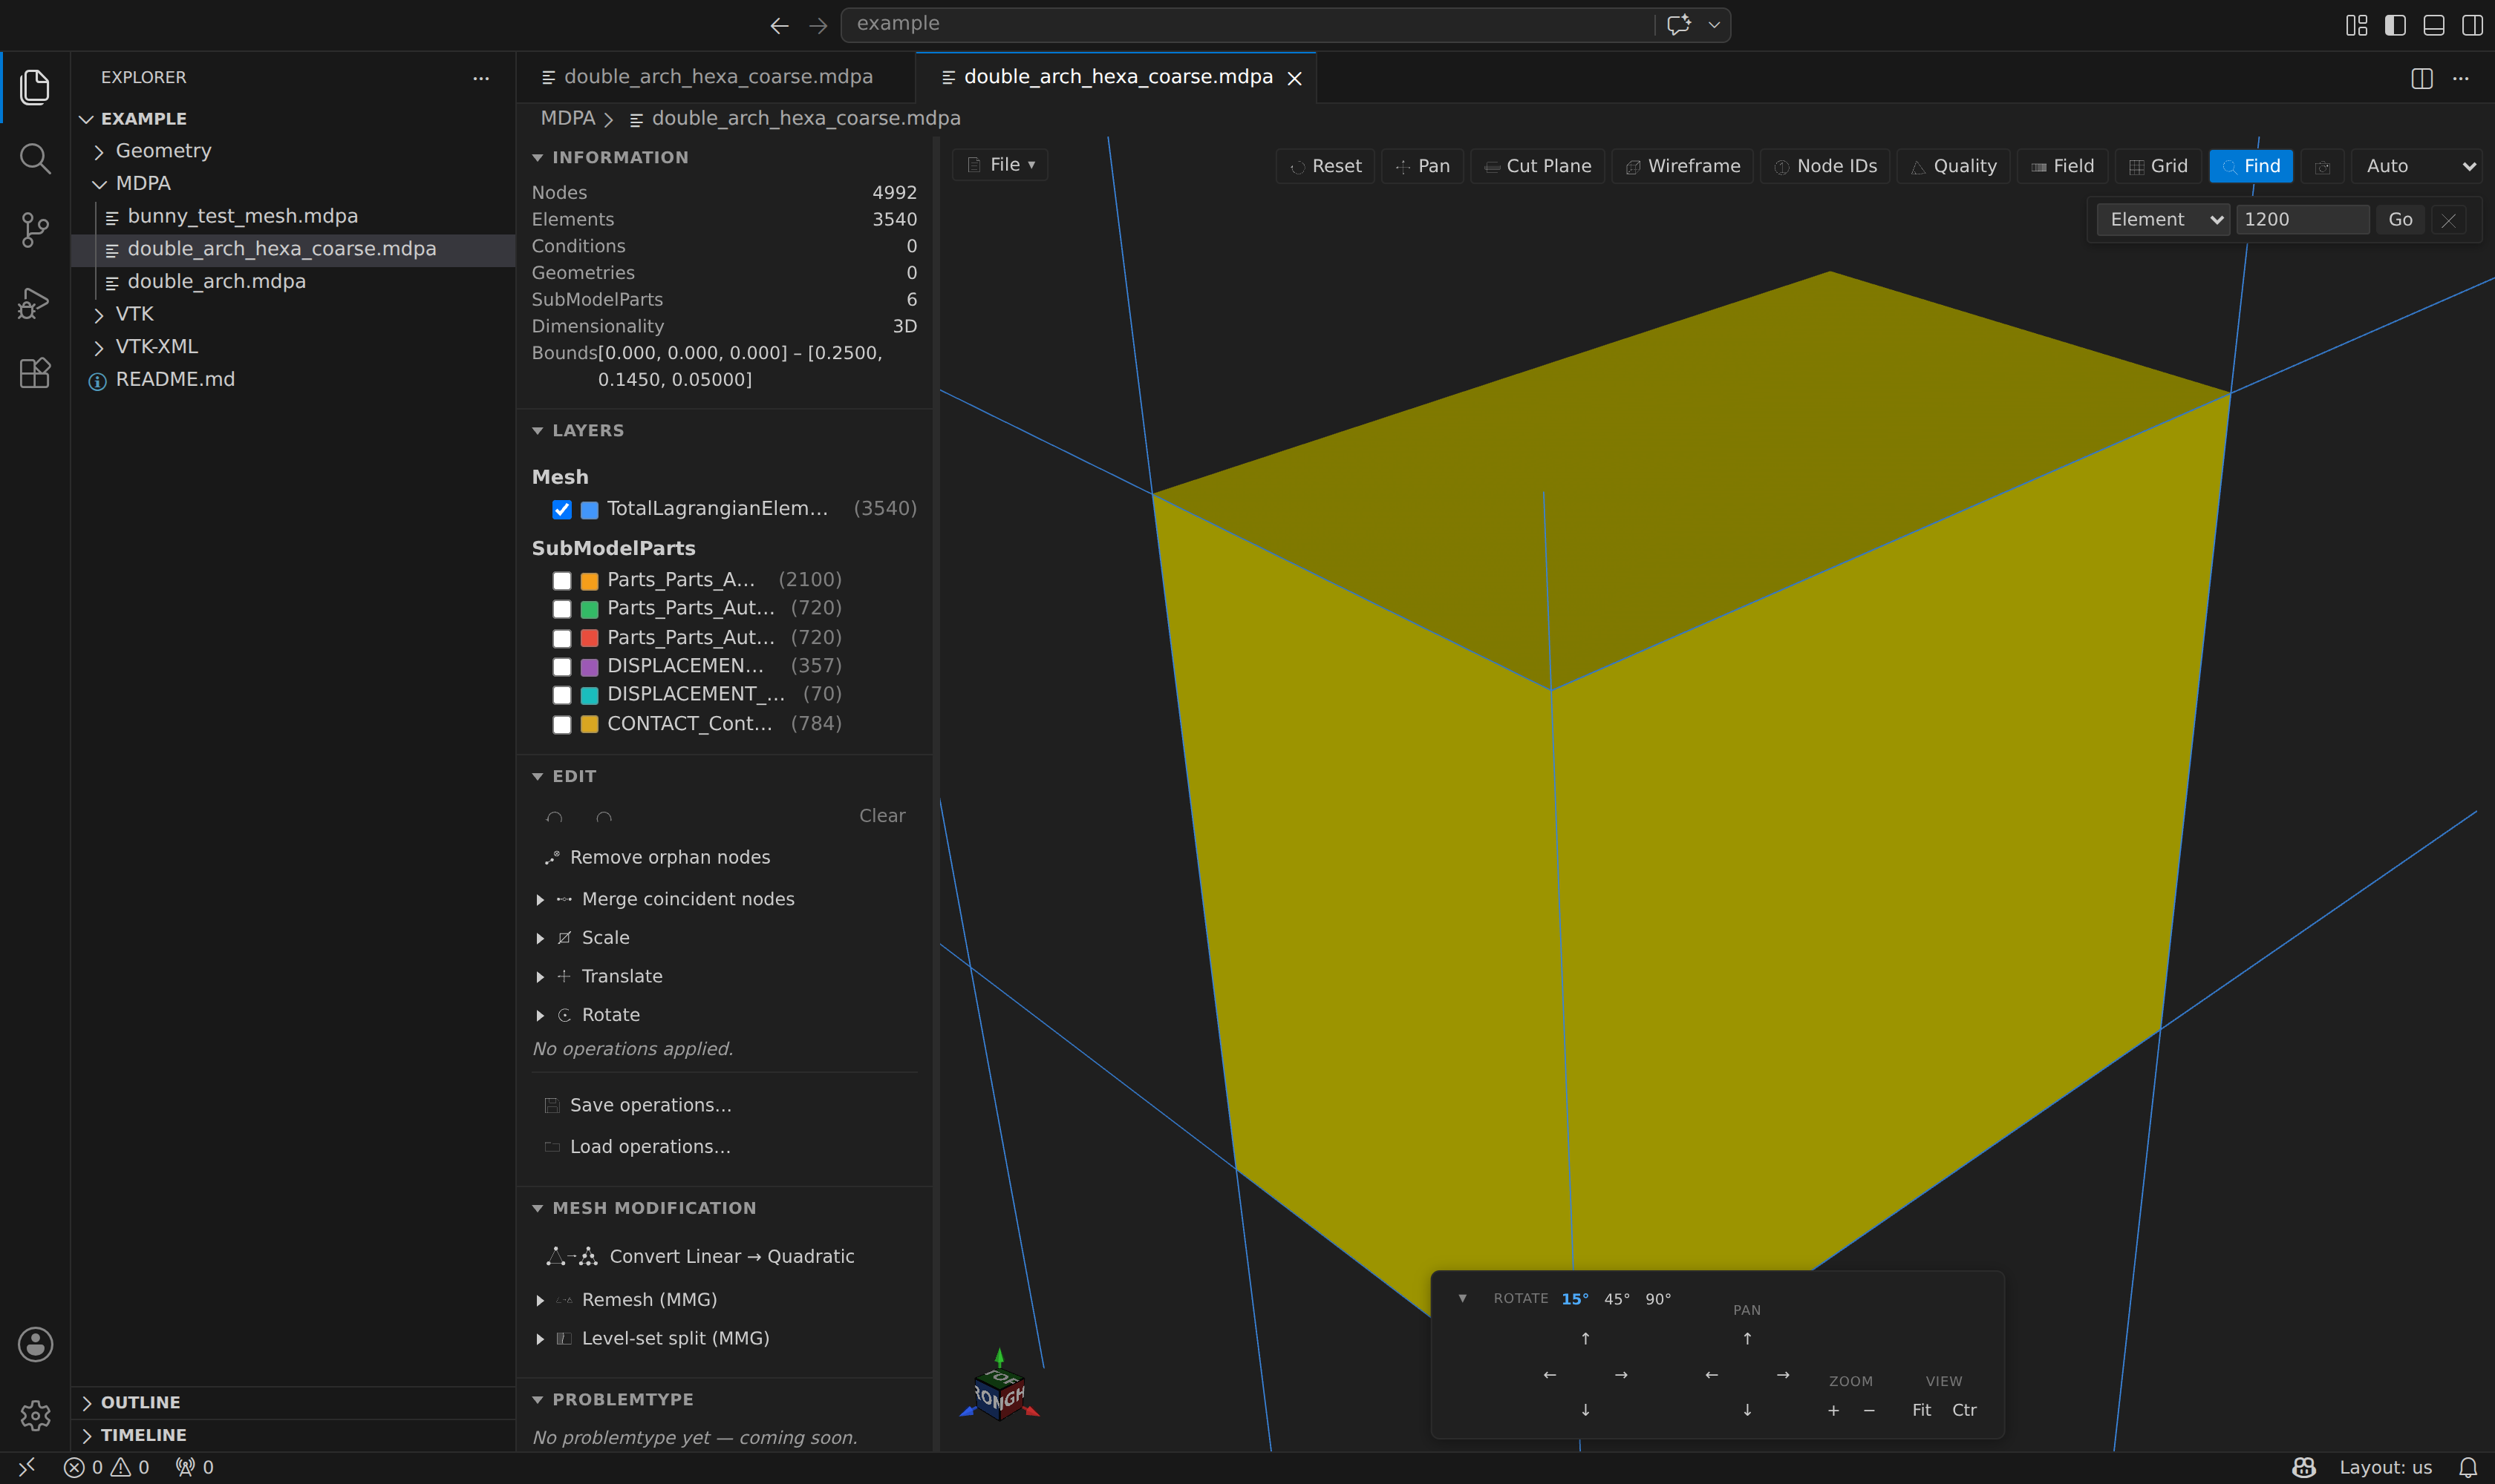Open the Source Control view icon

point(35,230)
